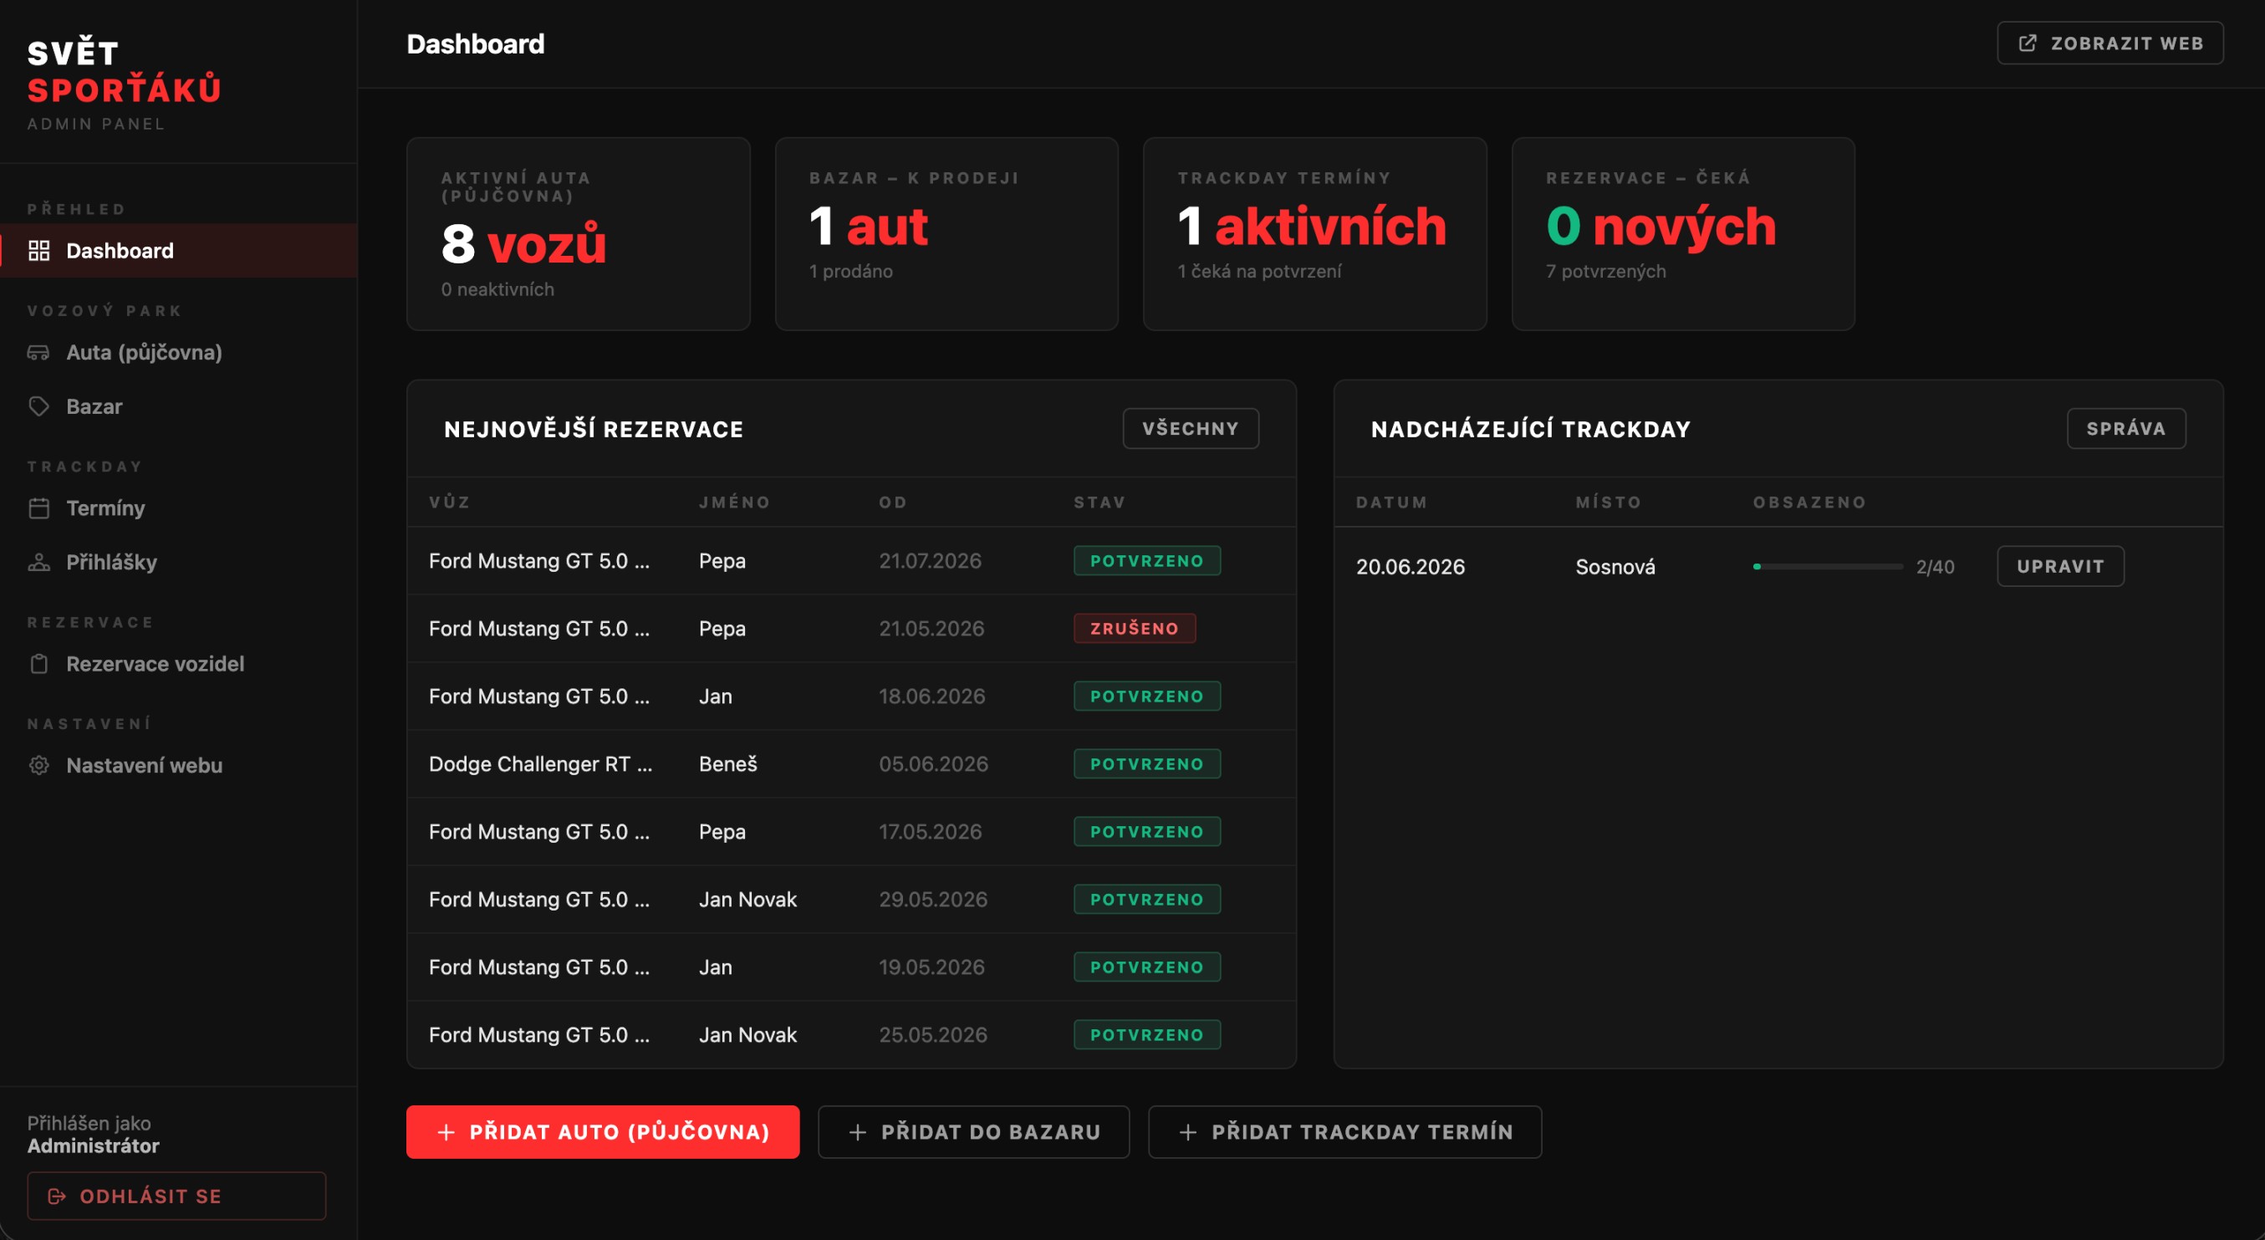This screenshot has width=2265, height=1240.
Task: Click Upravit for the Sosnová trackday
Action: point(2060,566)
